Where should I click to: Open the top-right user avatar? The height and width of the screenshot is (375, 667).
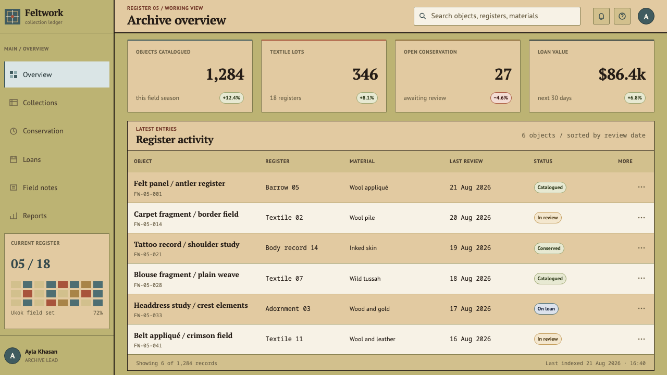tap(646, 16)
